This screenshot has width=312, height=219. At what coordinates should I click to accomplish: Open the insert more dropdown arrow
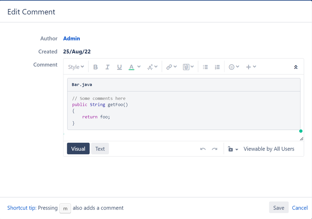254,67
